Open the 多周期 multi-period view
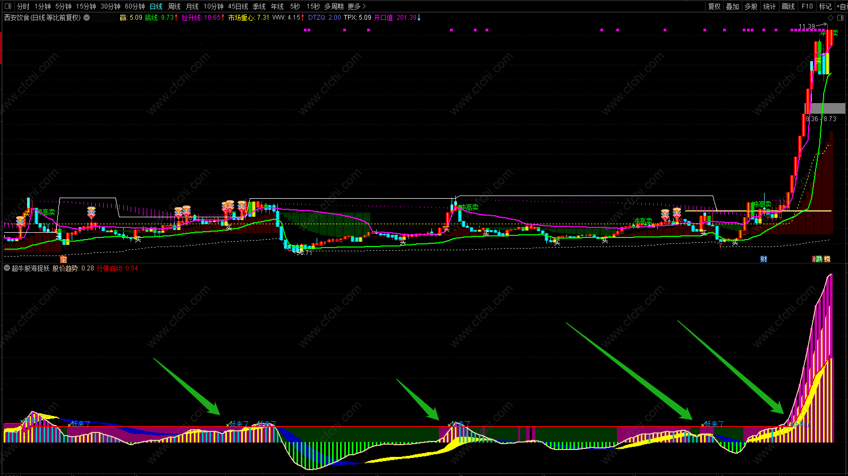This screenshot has height=476, width=848. tap(334, 6)
